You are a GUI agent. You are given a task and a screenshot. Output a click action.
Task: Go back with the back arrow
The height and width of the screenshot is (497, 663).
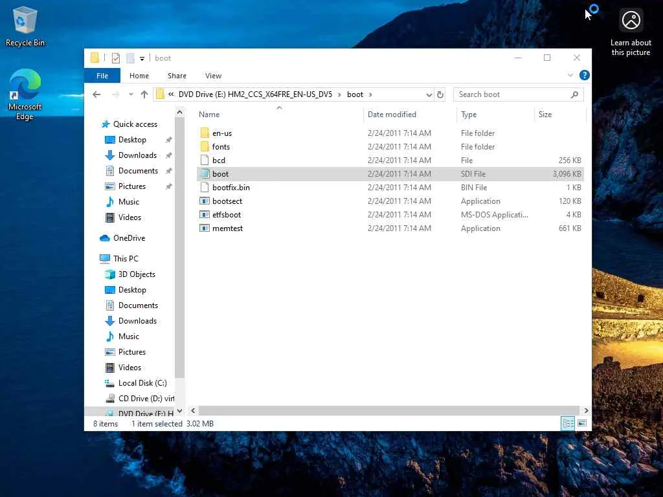coord(96,94)
